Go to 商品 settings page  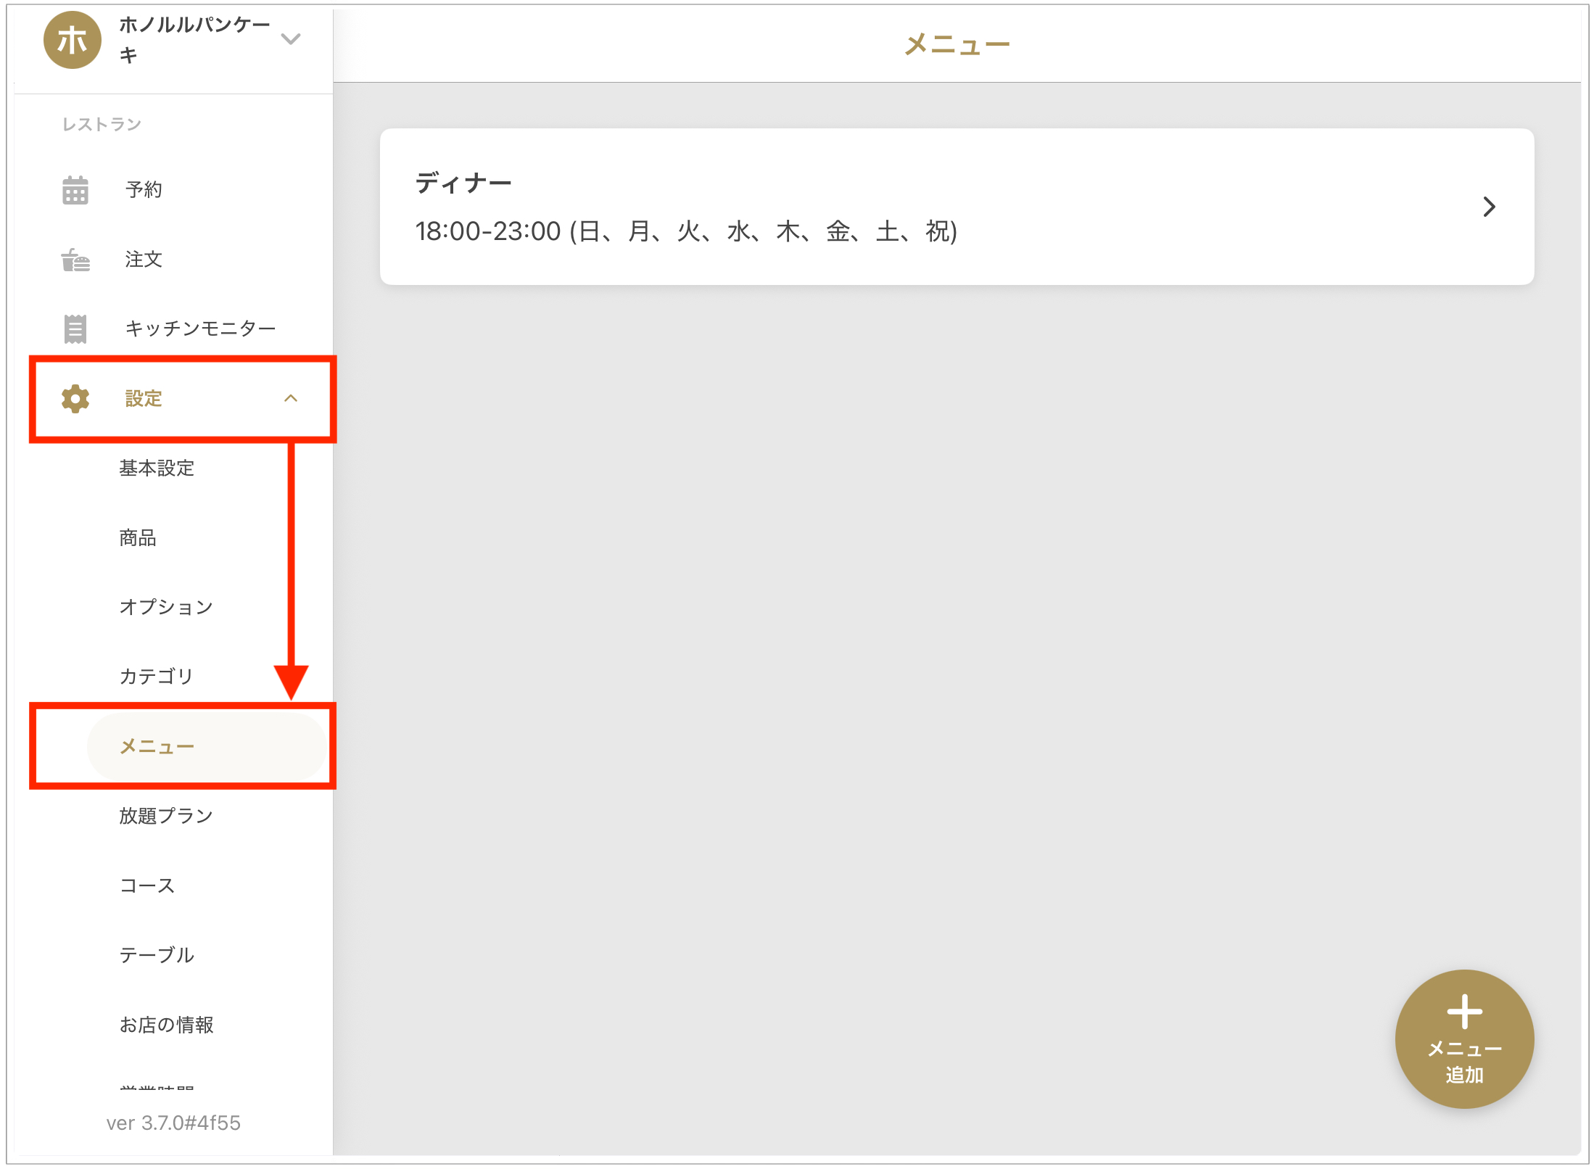[x=138, y=538]
